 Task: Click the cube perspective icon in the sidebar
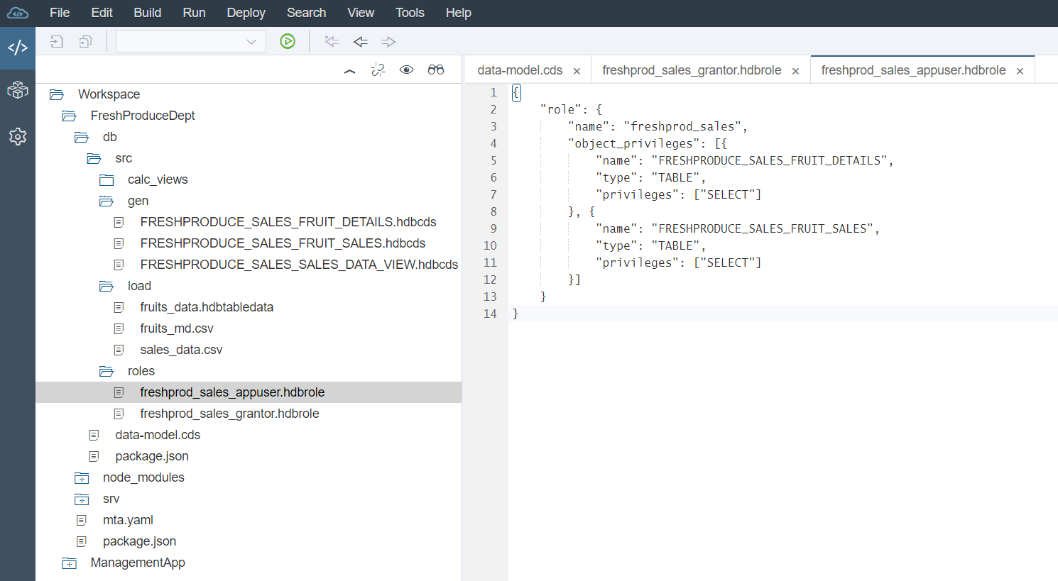pyautogui.click(x=18, y=90)
